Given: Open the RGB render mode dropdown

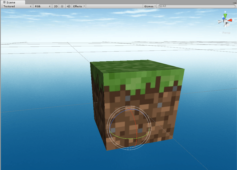Looking at the screenshot, I should click(42, 6).
